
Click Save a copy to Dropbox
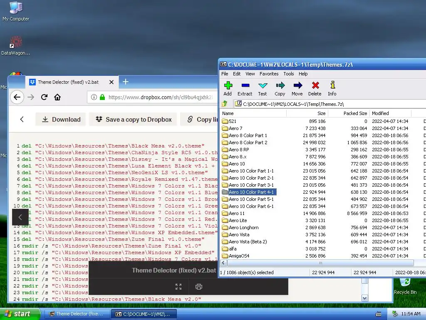133,119
